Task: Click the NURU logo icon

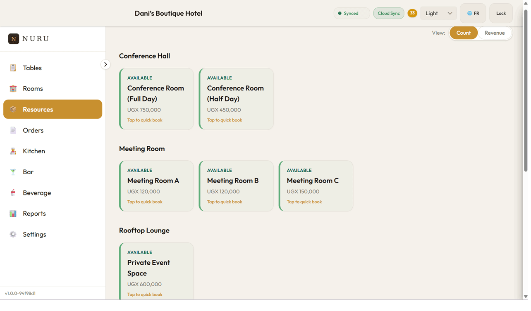Action: coord(14,39)
